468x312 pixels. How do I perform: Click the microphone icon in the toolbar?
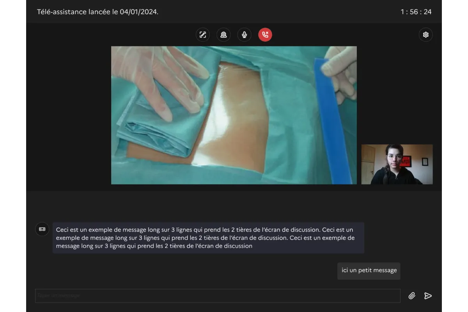245,35
